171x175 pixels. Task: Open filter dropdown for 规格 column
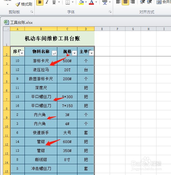pyautogui.click(x=74, y=53)
